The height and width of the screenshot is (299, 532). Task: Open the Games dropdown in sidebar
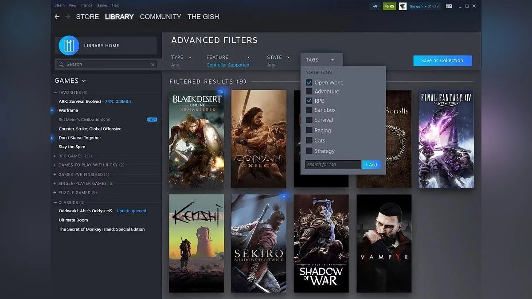pos(70,81)
